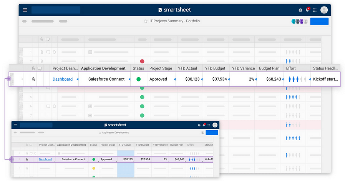Click large YTD Variance column header
345x181 pixels.
(243, 68)
